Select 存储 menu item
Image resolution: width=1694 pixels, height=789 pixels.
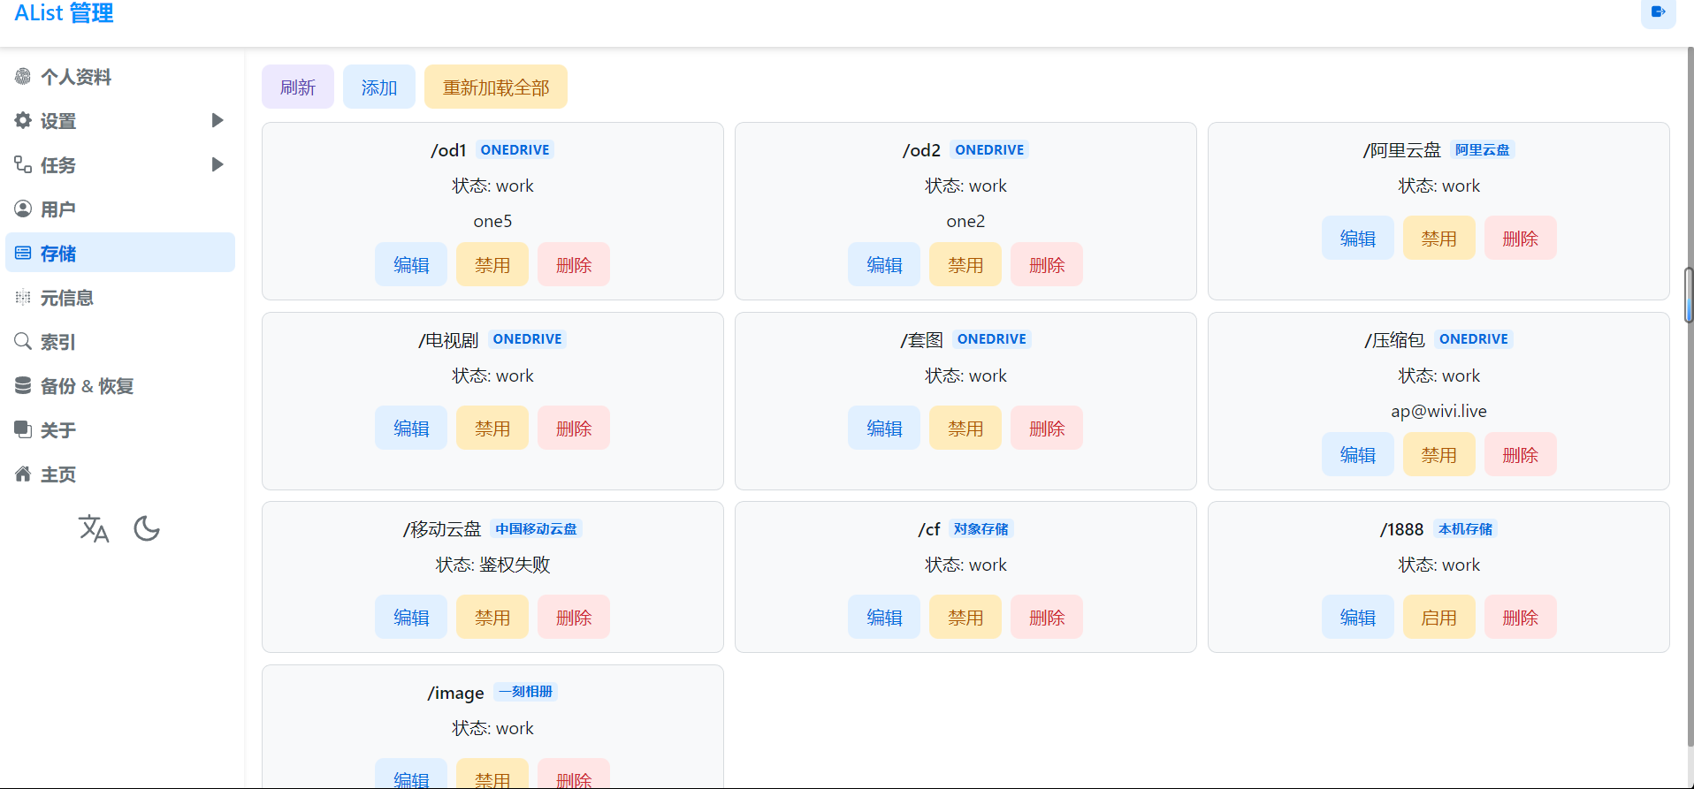(120, 253)
